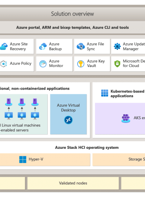Click the Azure Stack HCI operating system heading
Screen dimensions: 145x197
click(87, 148)
